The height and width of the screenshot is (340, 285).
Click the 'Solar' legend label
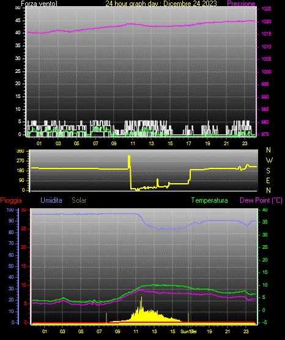[79, 200]
